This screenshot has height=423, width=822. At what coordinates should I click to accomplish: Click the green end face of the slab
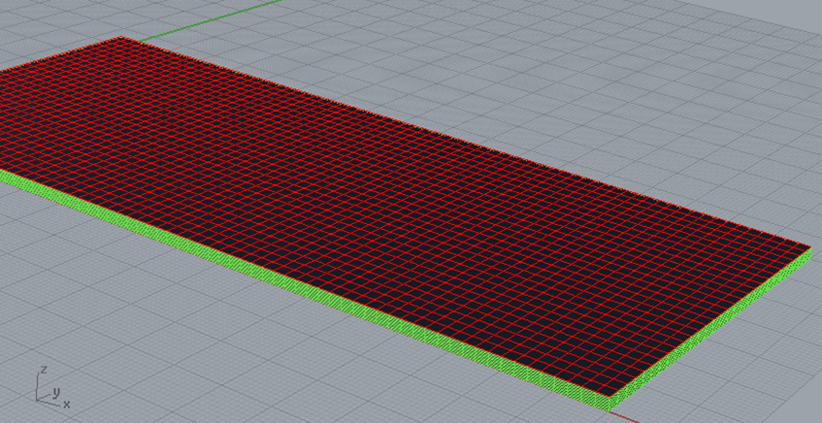711,329
